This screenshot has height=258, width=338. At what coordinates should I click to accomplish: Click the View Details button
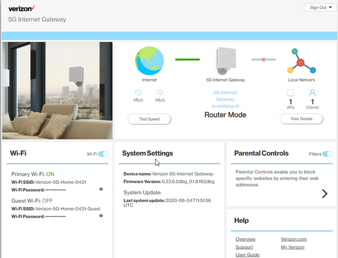tap(301, 119)
